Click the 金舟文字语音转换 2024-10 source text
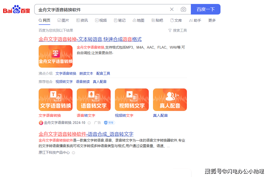270x177 pixels. (65, 123)
